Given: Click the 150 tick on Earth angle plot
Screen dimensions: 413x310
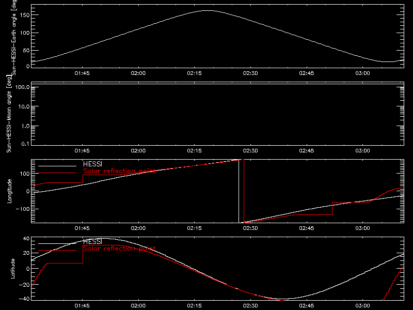Looking at the screenshot, I should pos(24,15).
